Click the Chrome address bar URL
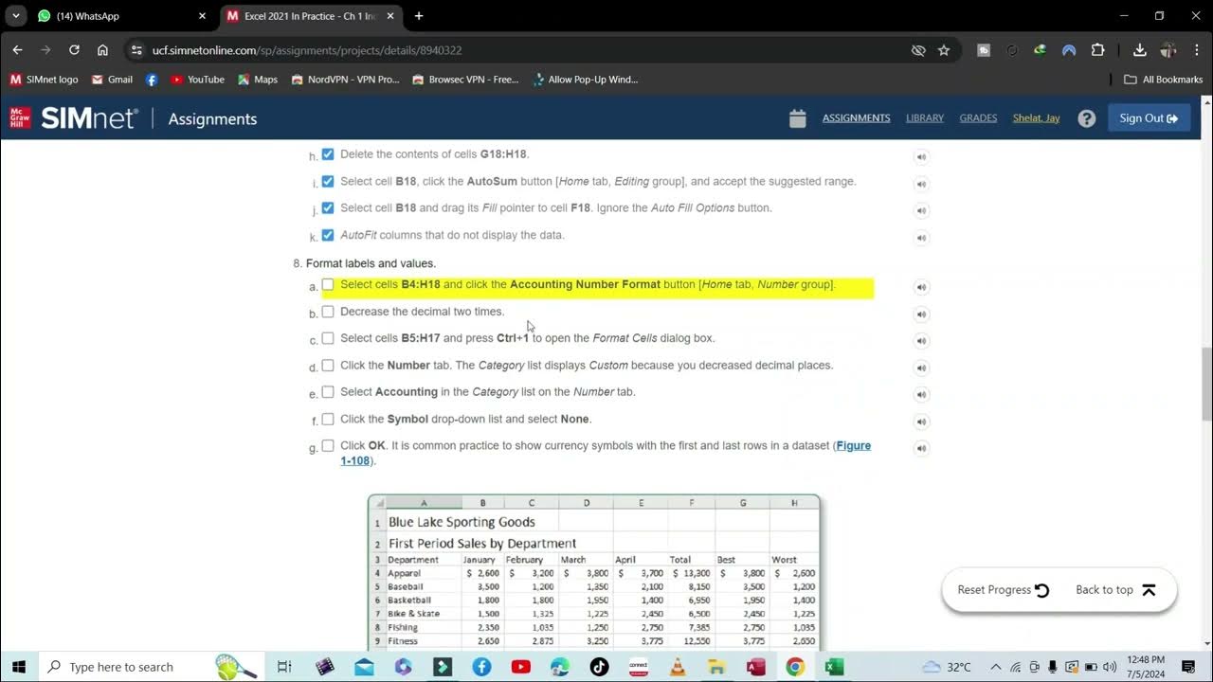This screenshot has height=682, width=1213. click(307, 50)
